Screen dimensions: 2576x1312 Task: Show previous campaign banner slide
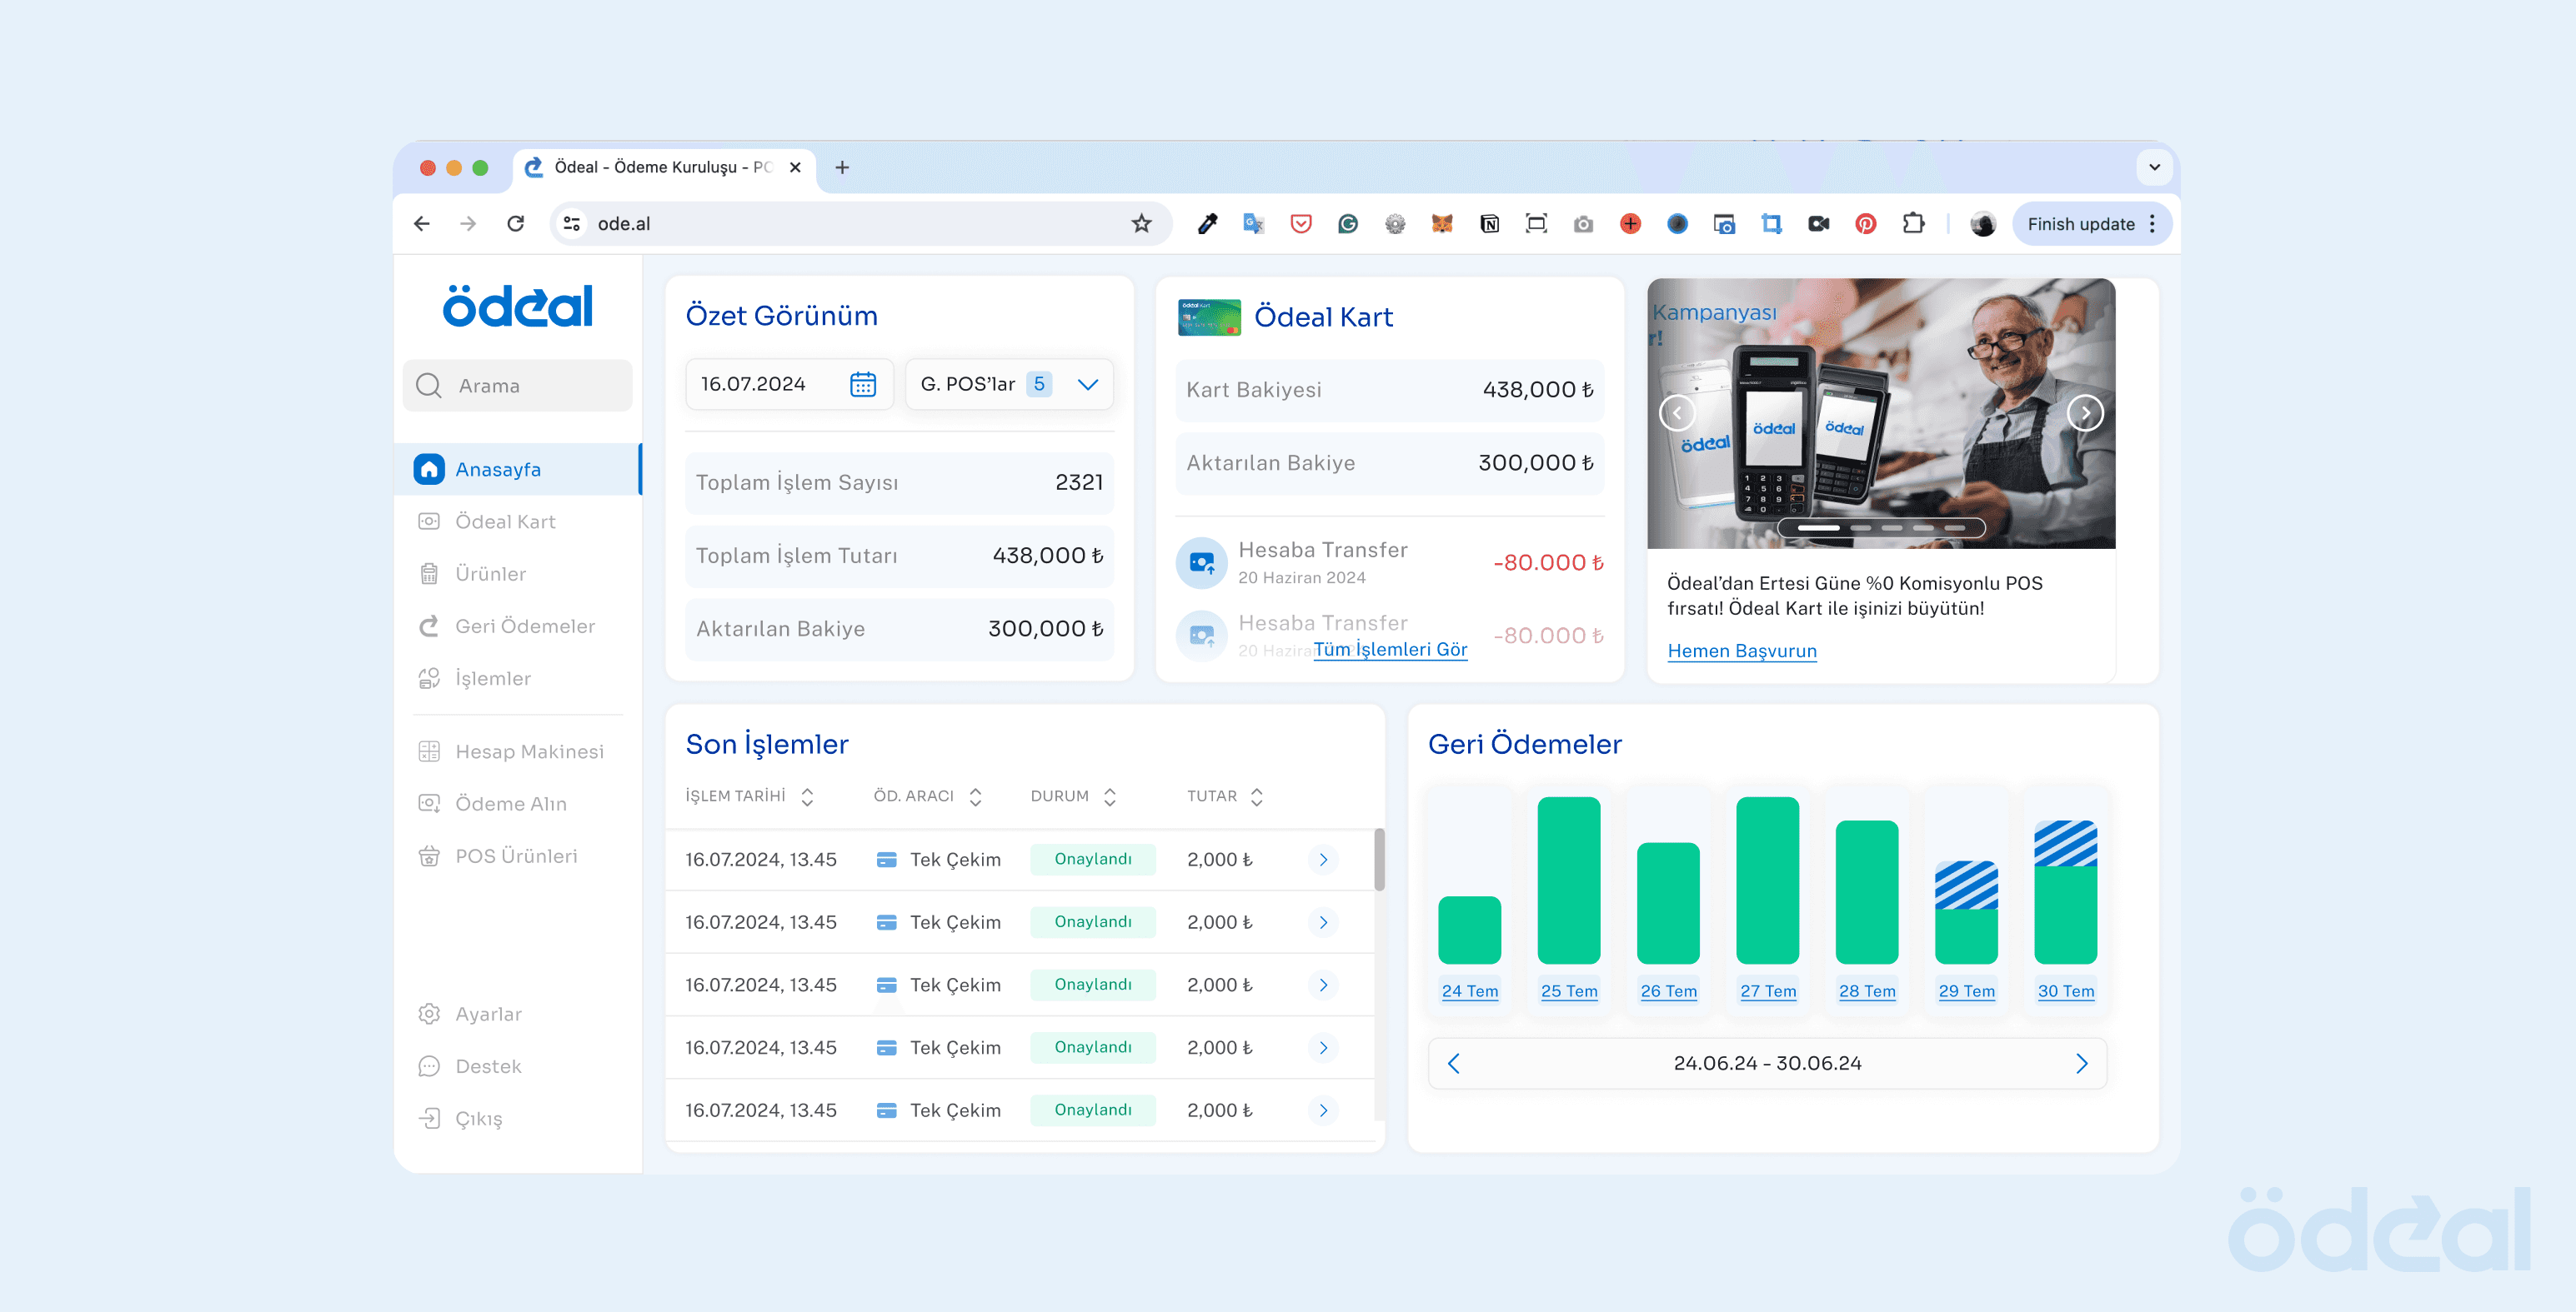click(1677, 412)
